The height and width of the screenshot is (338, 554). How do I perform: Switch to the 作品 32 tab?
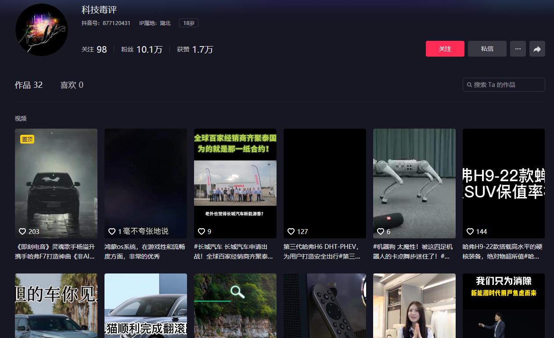(29, 85)
